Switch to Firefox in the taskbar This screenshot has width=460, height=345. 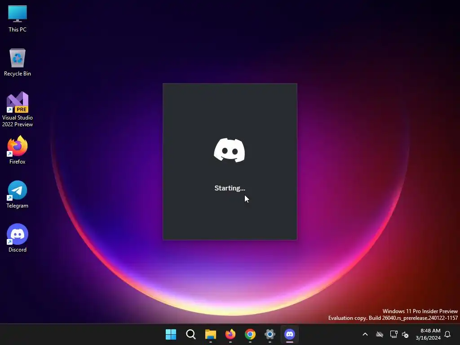(x=230, y=334)
